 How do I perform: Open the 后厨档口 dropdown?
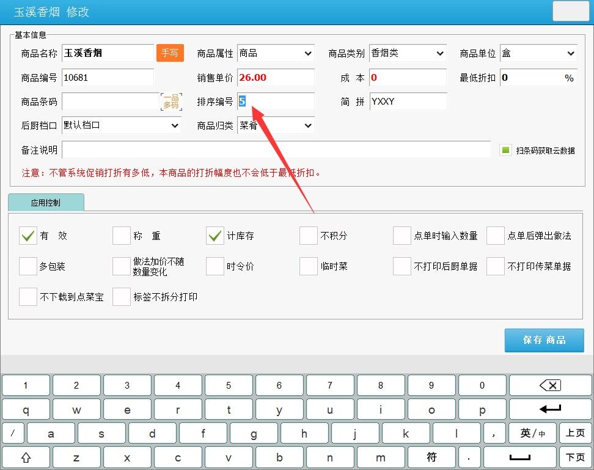tap(122, 125)
